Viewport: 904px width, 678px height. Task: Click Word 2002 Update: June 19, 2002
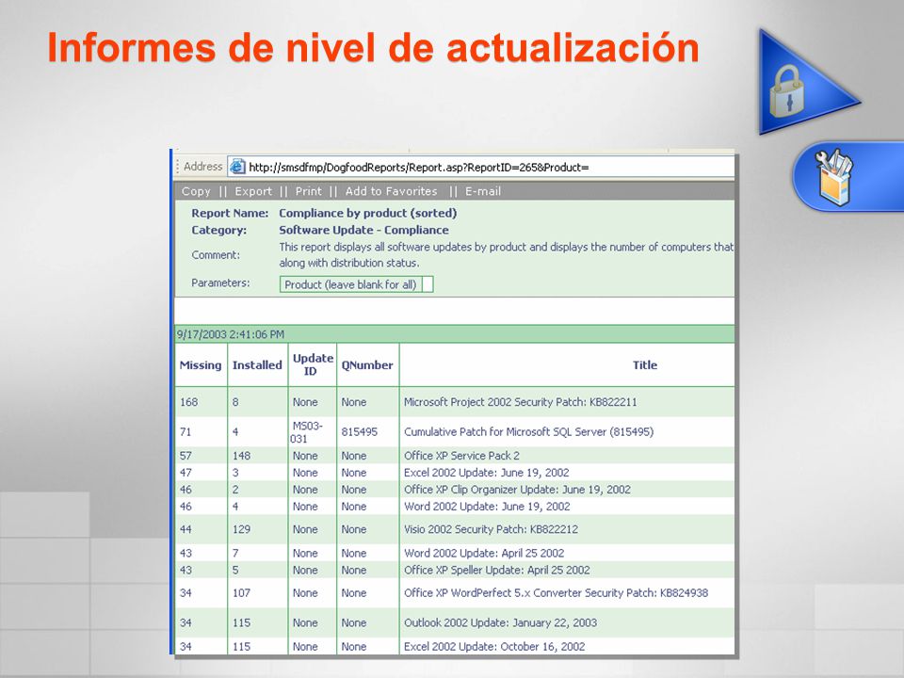pyautogui.click(x=487, y=507)
